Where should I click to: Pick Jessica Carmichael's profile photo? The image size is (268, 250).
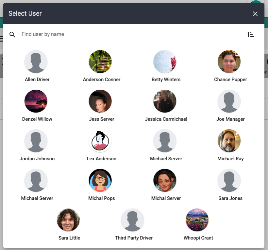165,101
